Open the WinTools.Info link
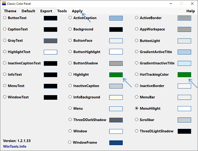This screenshot has height=151, width=198. (15, 146)
